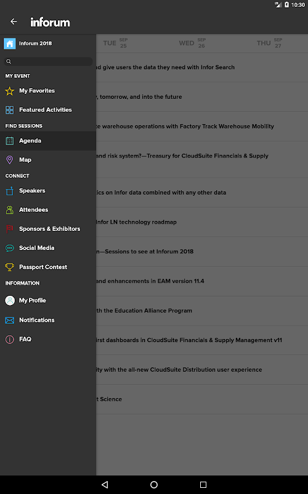Tap the My Favorites star icon
The image size is (308, 494).
10,91
